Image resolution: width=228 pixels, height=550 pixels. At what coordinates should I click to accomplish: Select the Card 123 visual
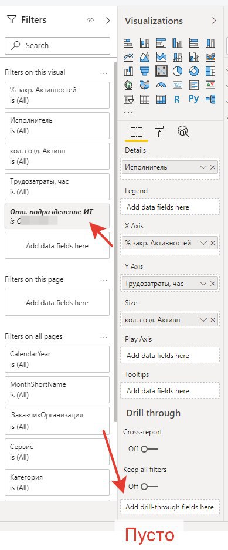177,85
